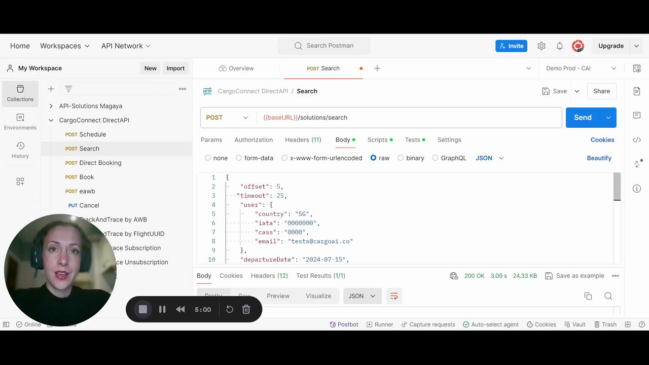The image size is (649, 365).
Task: Select the form-data body type radio
Action: [x=239, y=158]
